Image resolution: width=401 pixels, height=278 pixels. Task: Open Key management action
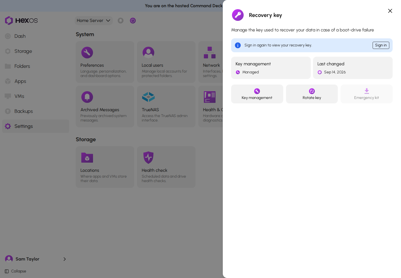pyautogui.click(x=257, y=94)
